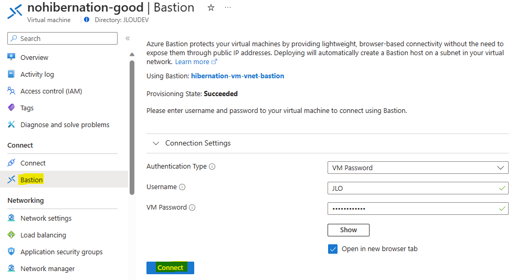Viewport: 516px width, 280px height.
Task: Open Activity log in the sidebar
Action: click(37, 74)
